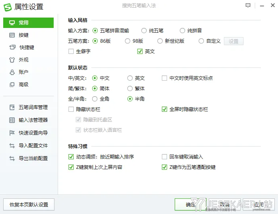
Task: Click the stacked squares icon beside 高级
Action: [x=12, y=85]
